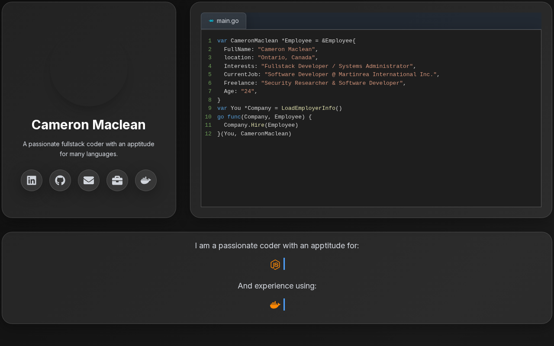This screenshot has width=554, height=346.
Task: Click "I am a passionate coder" heading
Action: point(277,246)
